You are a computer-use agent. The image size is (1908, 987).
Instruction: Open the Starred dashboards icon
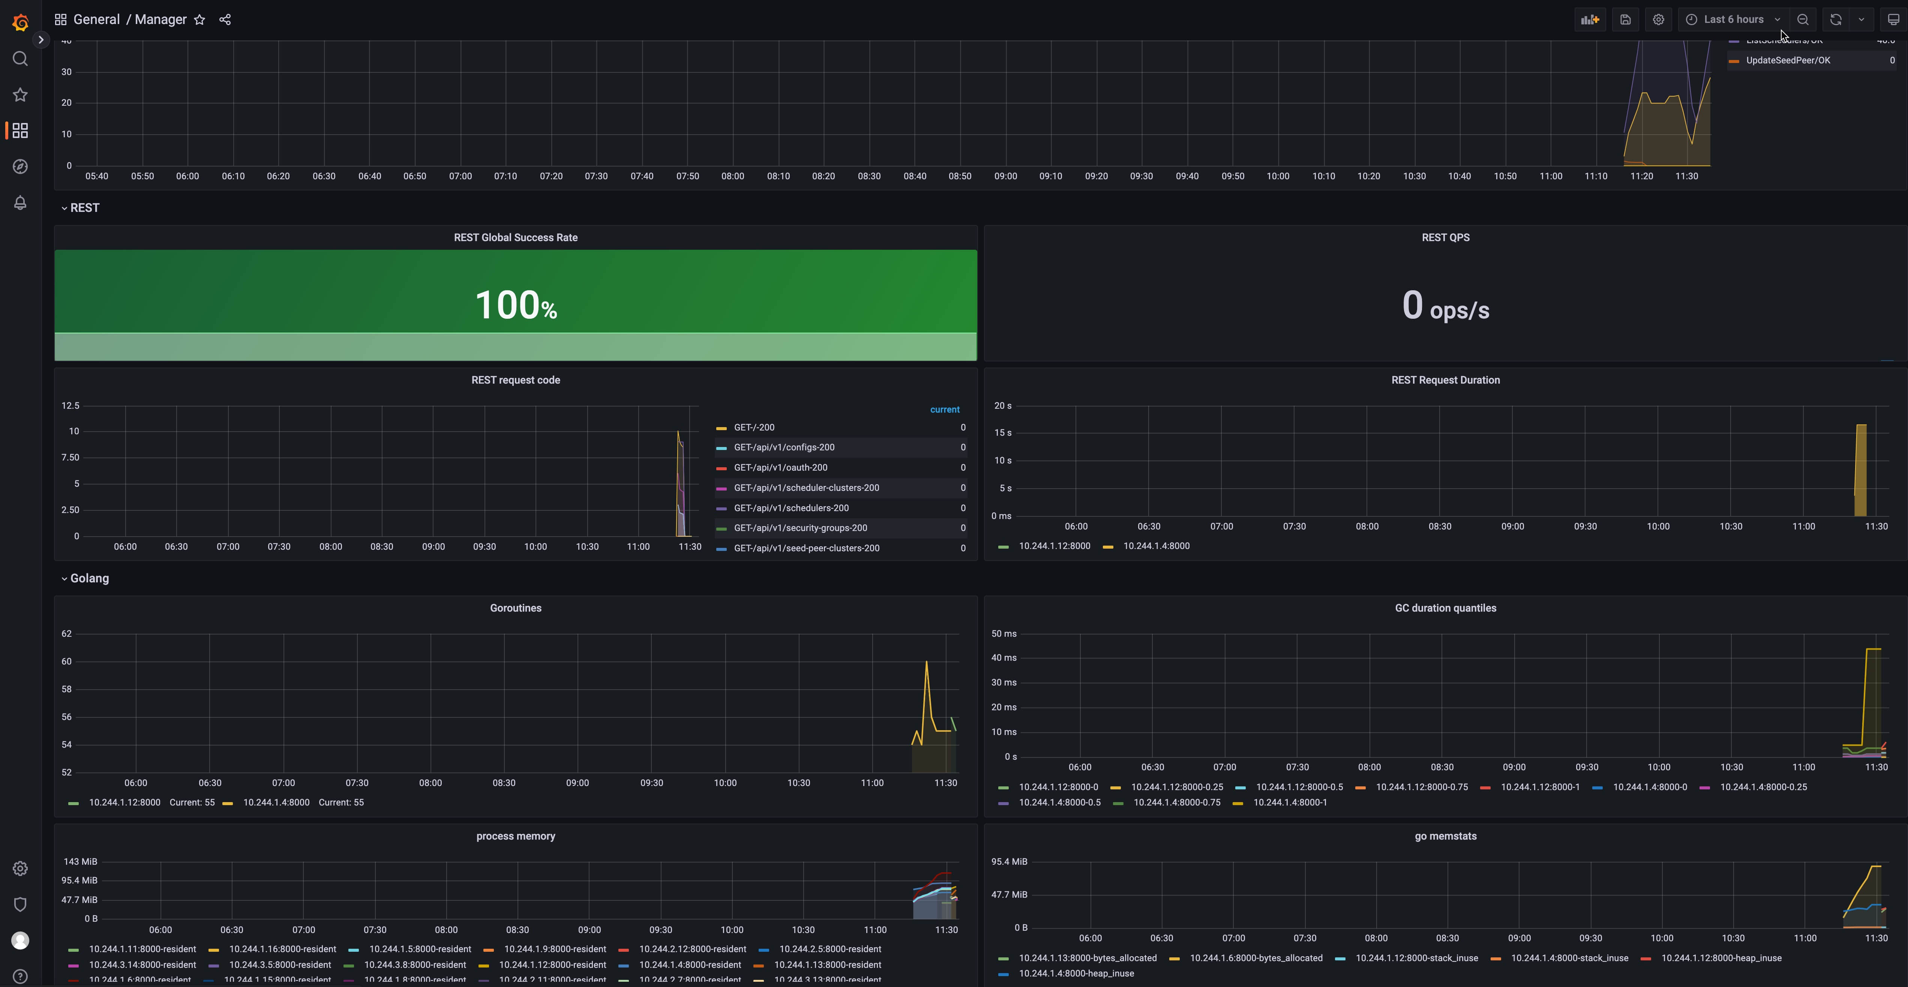(x=20, y=95)
